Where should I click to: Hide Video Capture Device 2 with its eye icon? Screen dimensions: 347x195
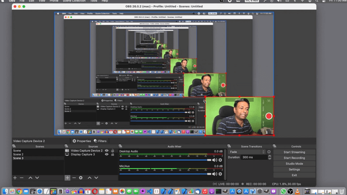[x=107, y=151]
